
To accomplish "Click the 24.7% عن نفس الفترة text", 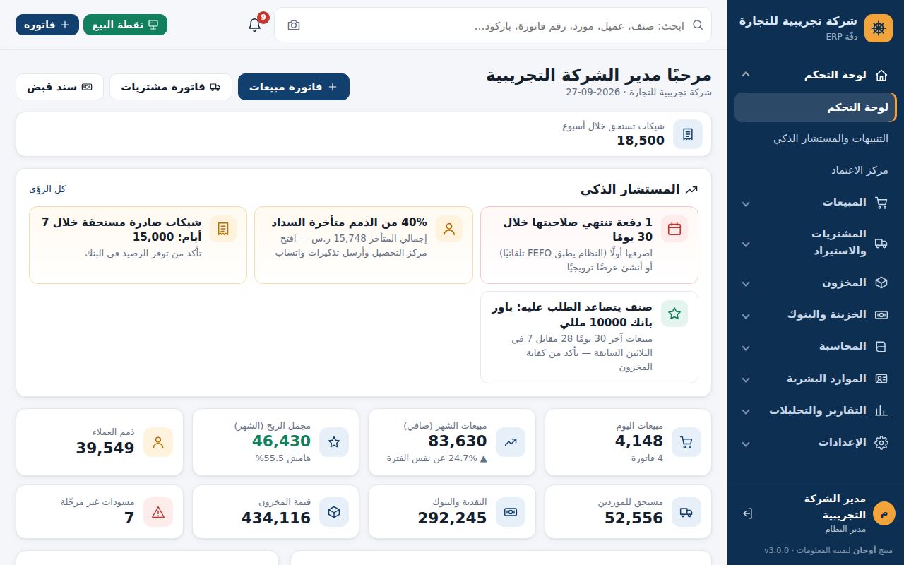I will (437, 458).
